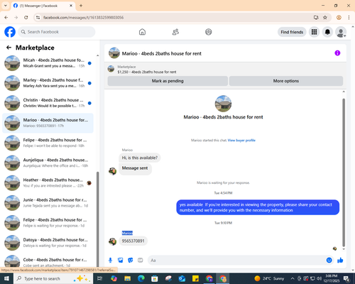Viewport: 355px width, 284px height.
Task: Click the 'Hi, is this available?' message
Action: [140, 158]
